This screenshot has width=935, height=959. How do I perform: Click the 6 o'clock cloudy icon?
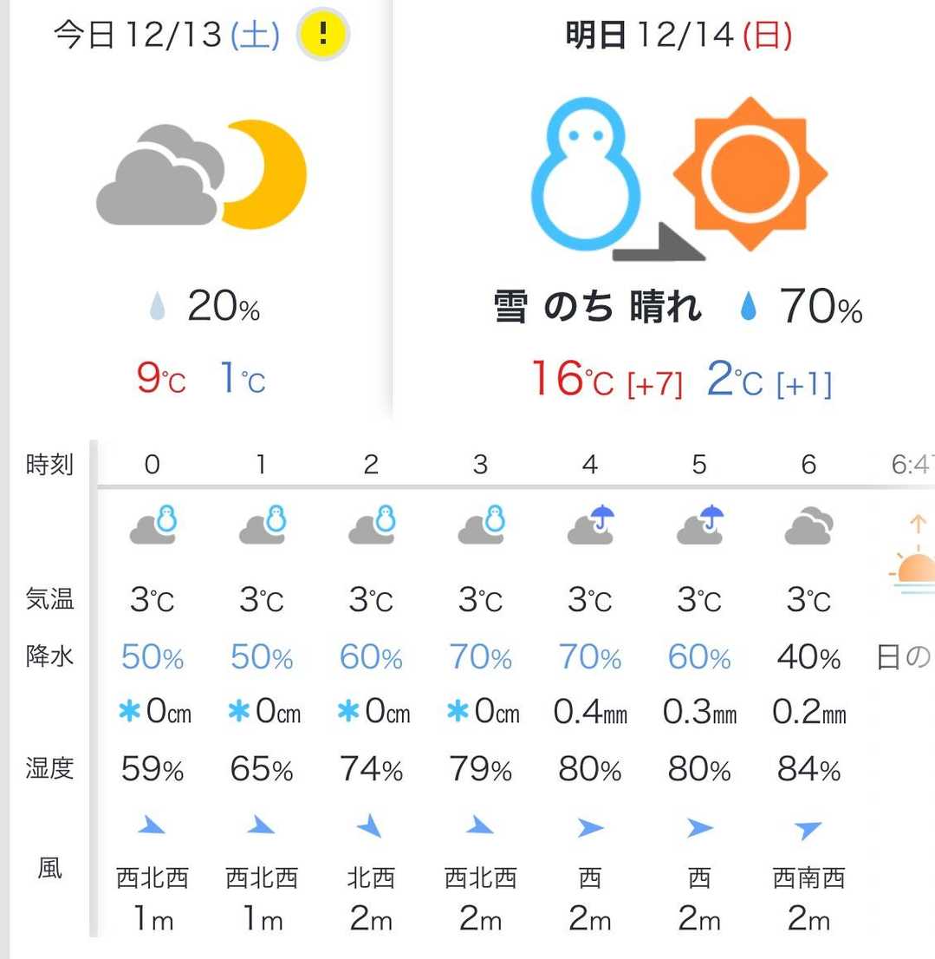[808, 526]
